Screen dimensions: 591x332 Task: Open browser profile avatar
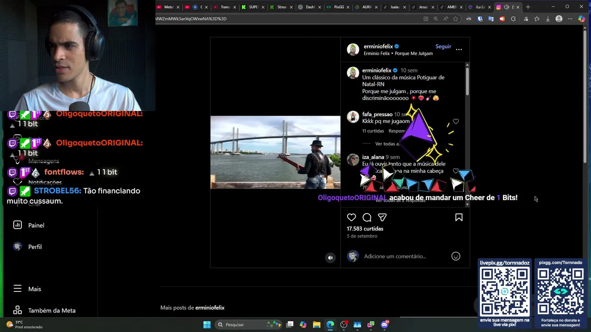pyautogui.click(x=559, y=19)
